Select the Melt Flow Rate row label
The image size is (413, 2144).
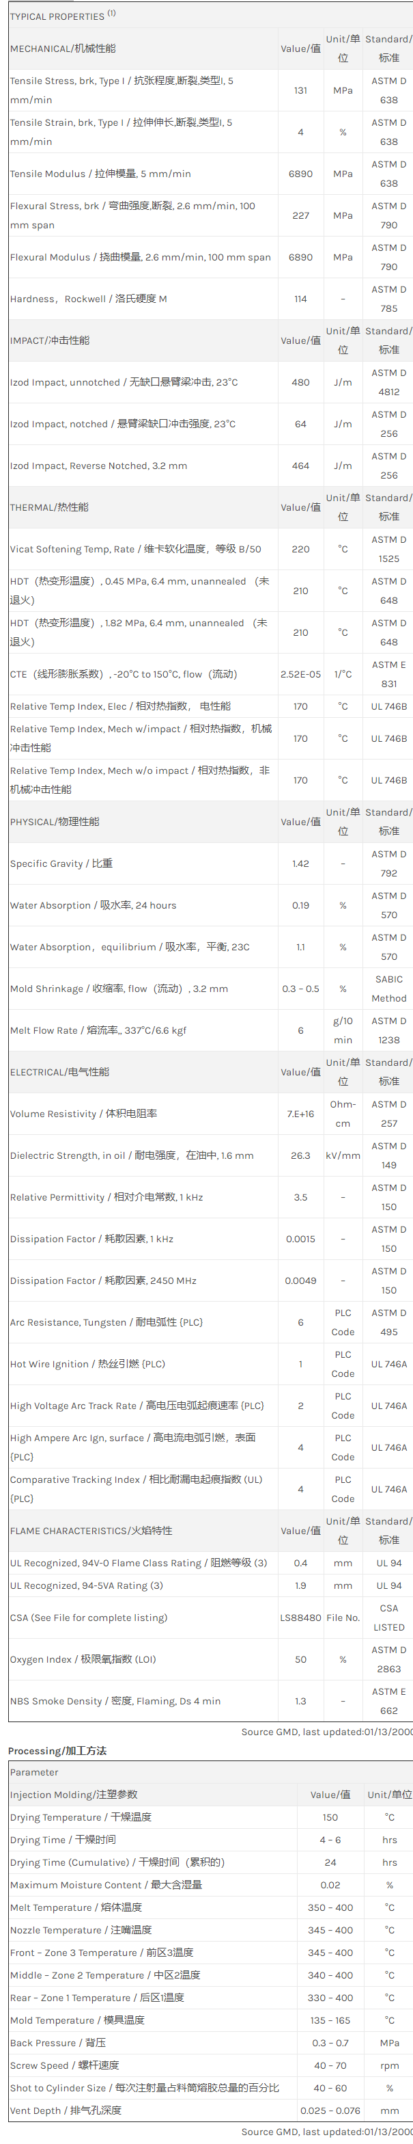(98, 1030)
